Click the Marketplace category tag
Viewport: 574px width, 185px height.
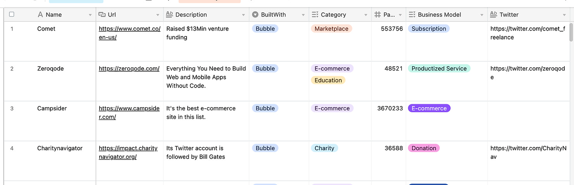click(x=332, y=29)
